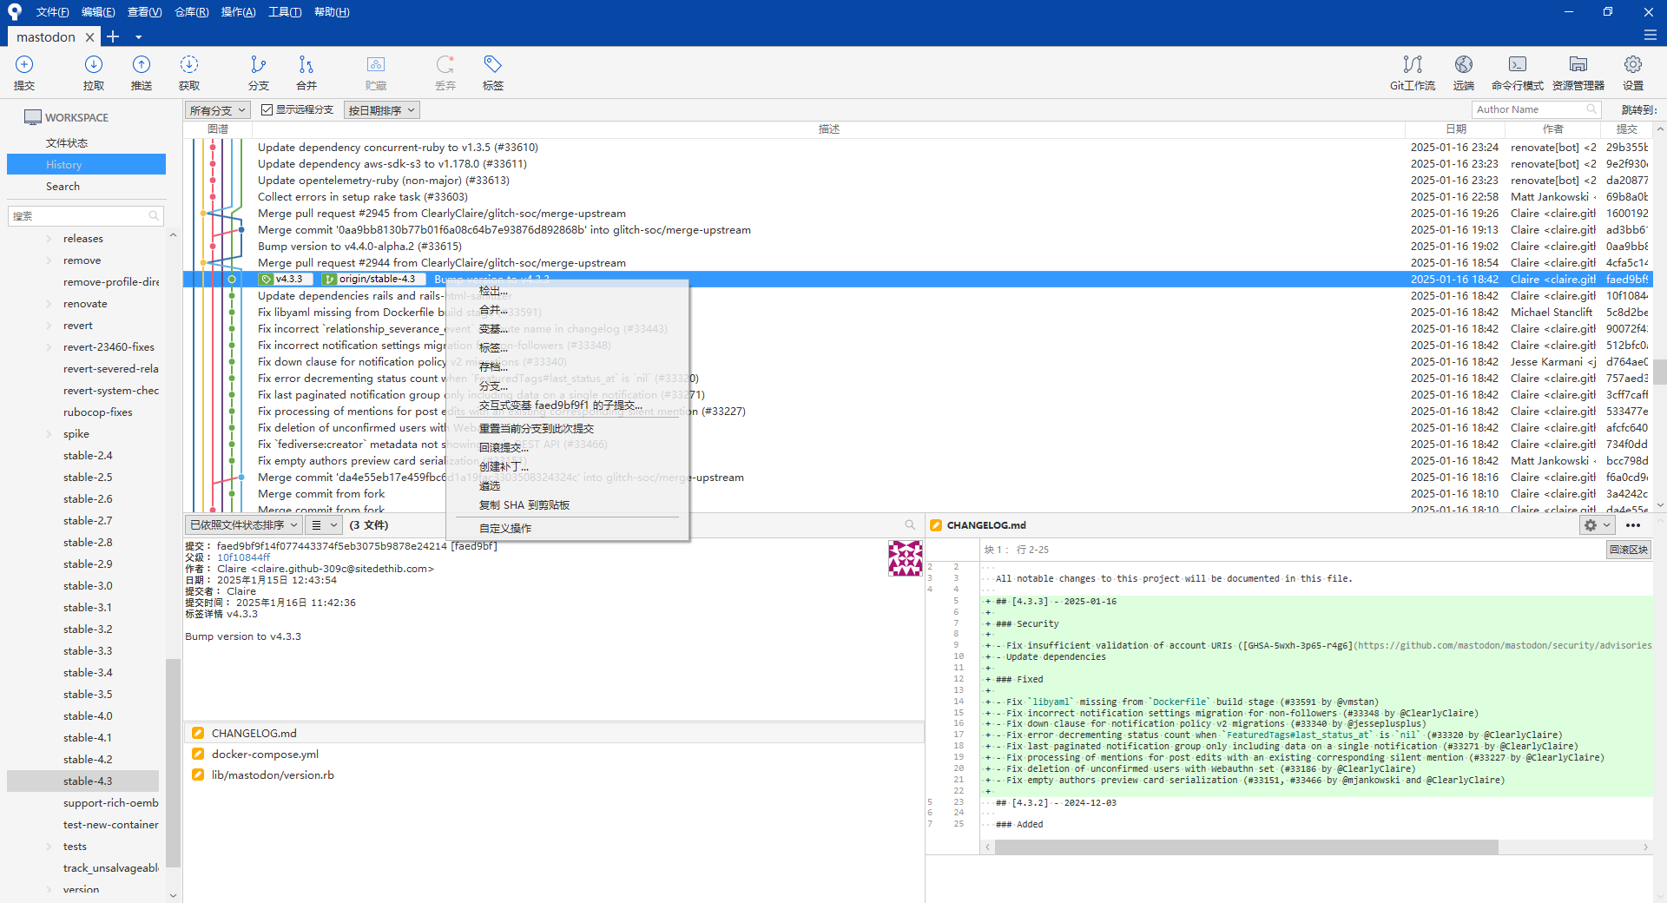1667x903 pixels.
Task: Launch 命令行模式 (terminal) from the toolbar
Action: (x=1518, y=72)
